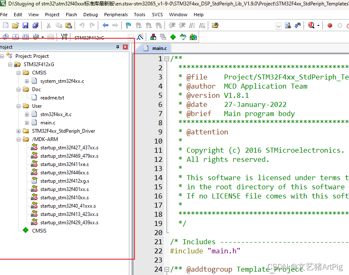The image size is (349, 275).
Task: Select readme.txt in the Doc folder
Action: [52, 98]
